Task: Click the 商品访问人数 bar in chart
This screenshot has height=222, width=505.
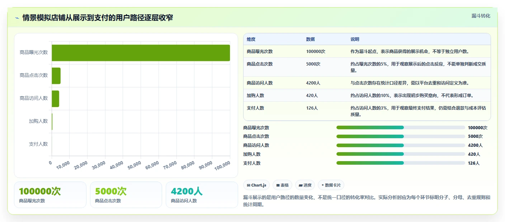Action: tap(56, 98)
